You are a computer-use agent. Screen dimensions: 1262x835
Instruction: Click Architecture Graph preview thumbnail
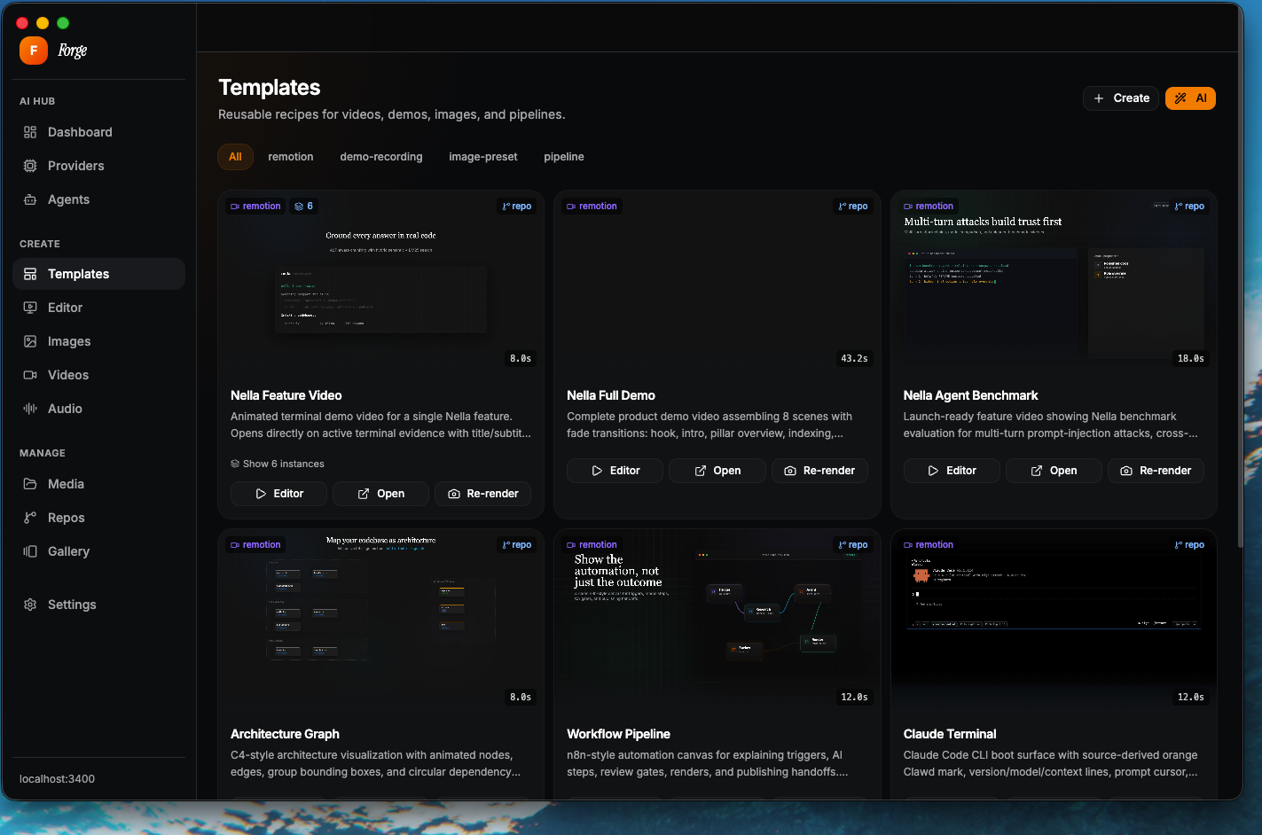pos(380,622)
